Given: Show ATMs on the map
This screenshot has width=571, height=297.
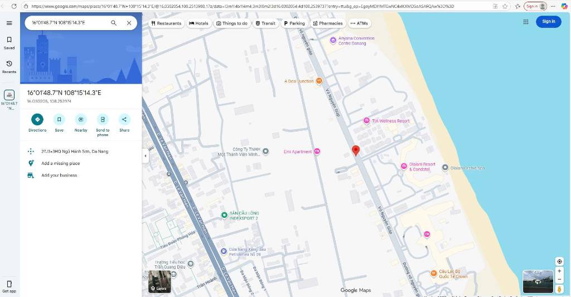Looking at the screenshot, I should 359,23.
